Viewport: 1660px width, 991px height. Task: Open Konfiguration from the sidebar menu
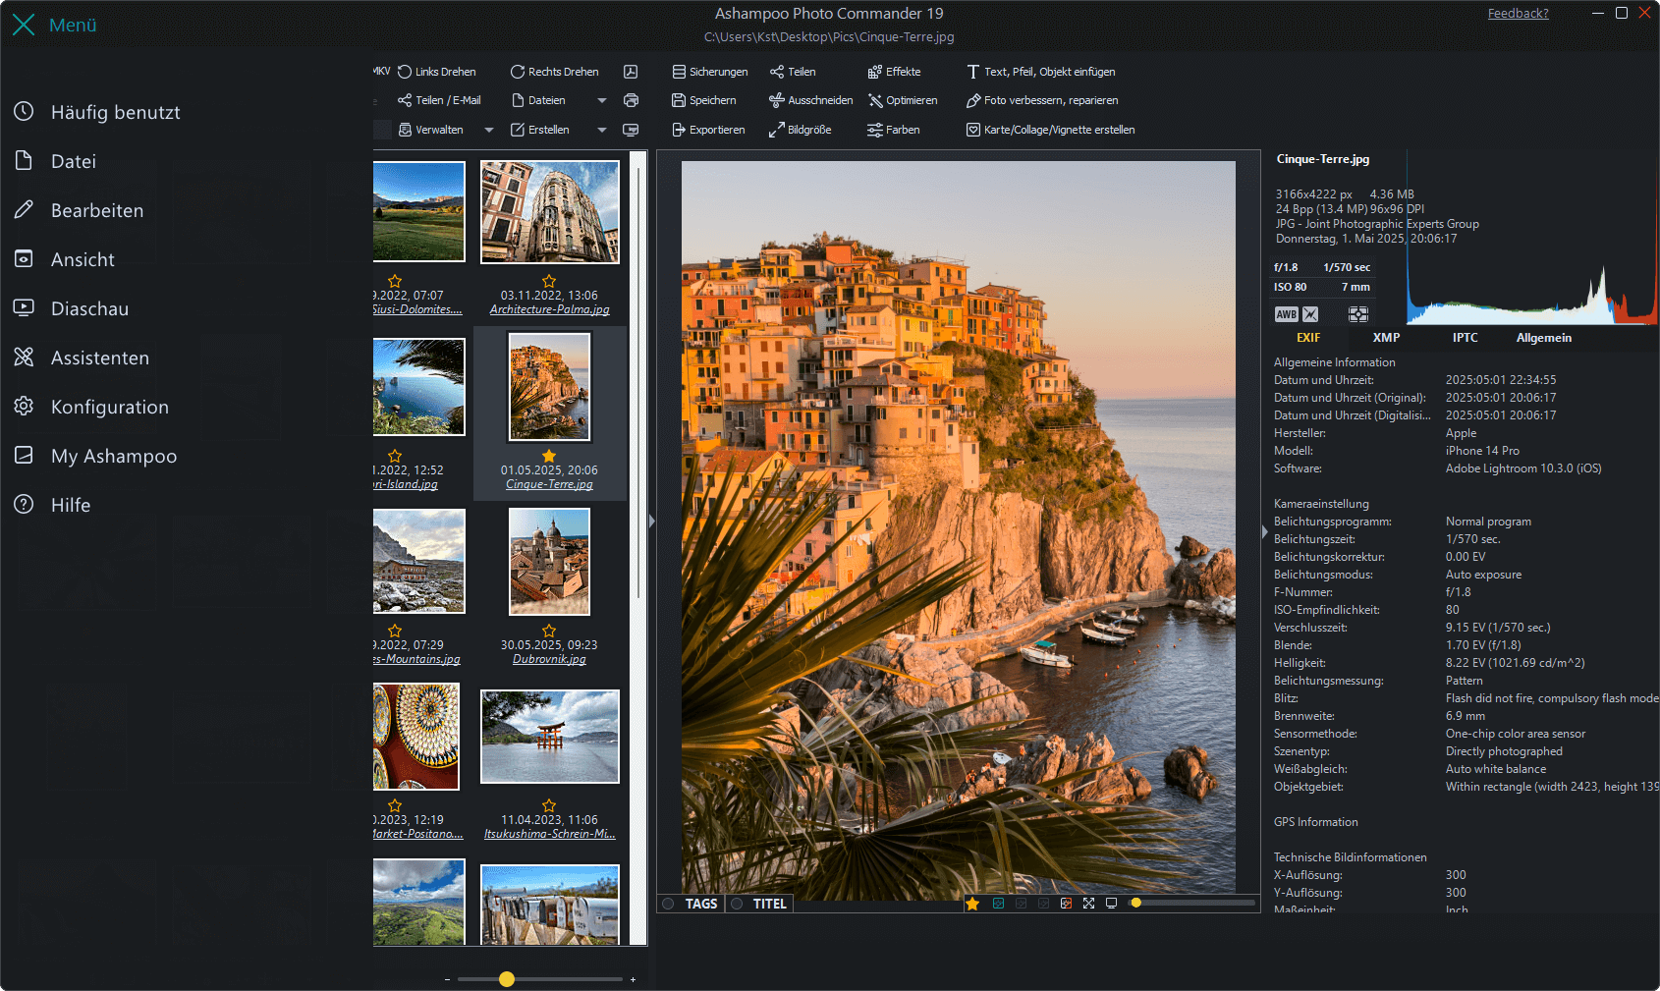tap(109, 406)
